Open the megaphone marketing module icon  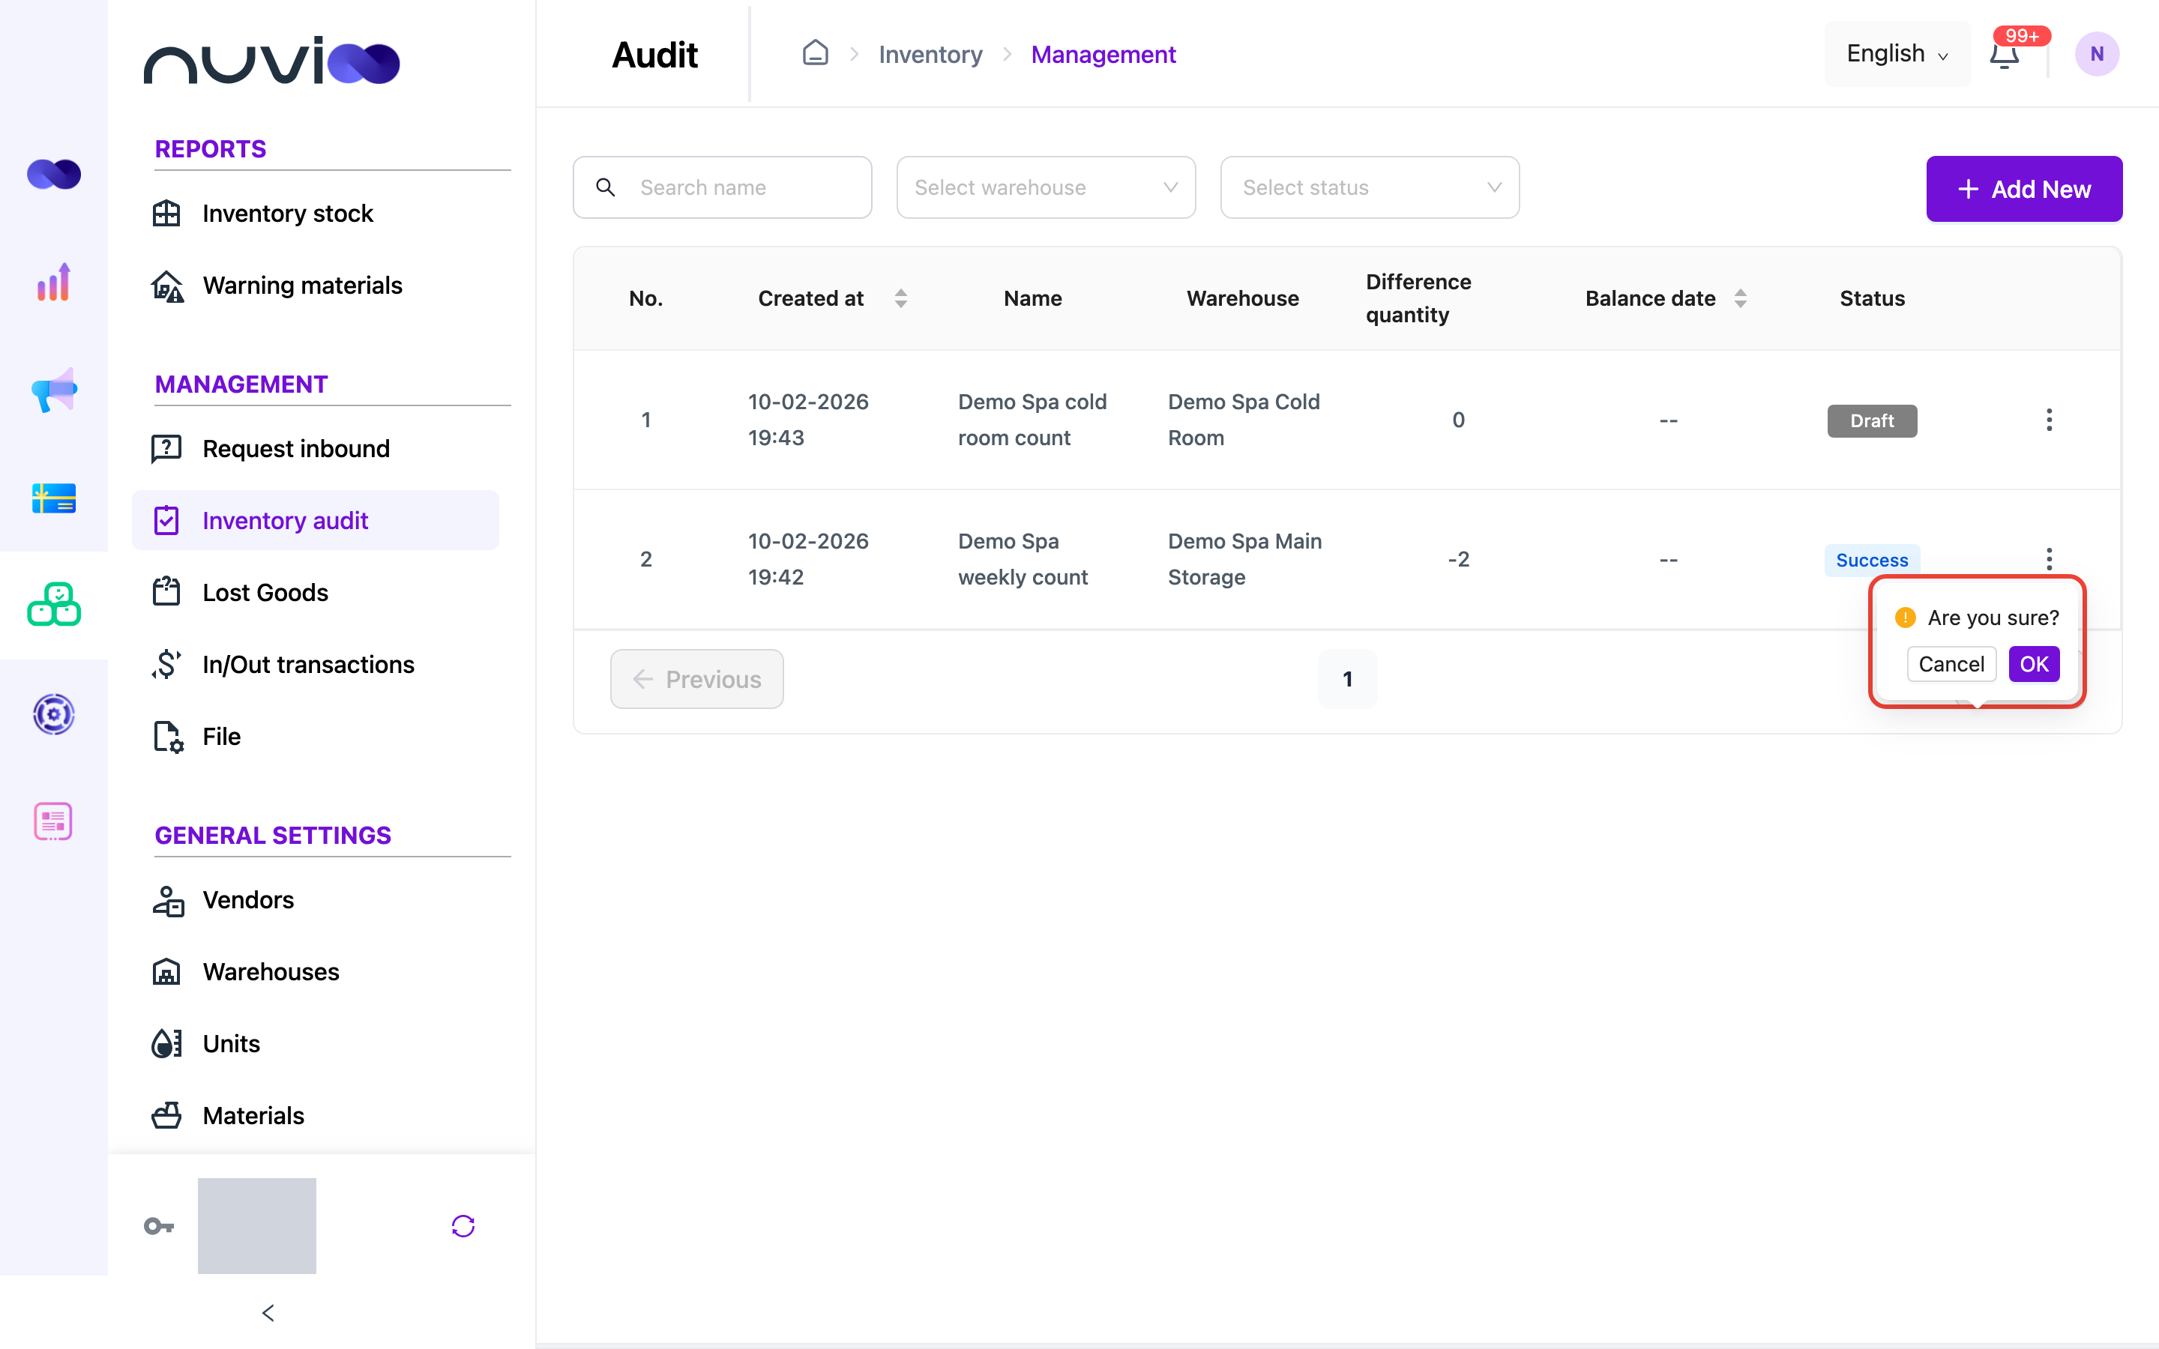(53, 390)
